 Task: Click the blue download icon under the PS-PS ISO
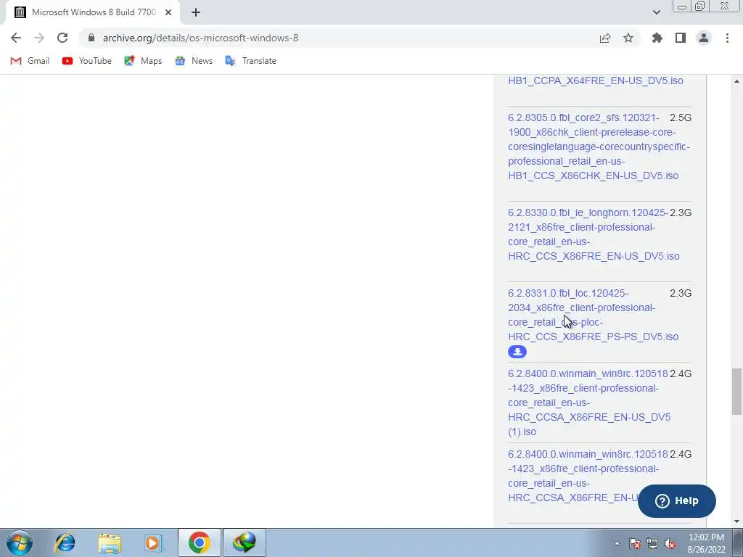[x=517, y=352]
